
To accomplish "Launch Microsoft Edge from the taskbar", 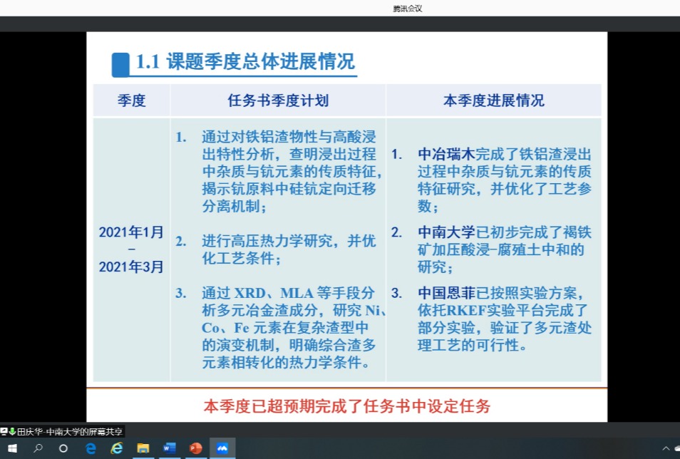I will tap(91, 448).
